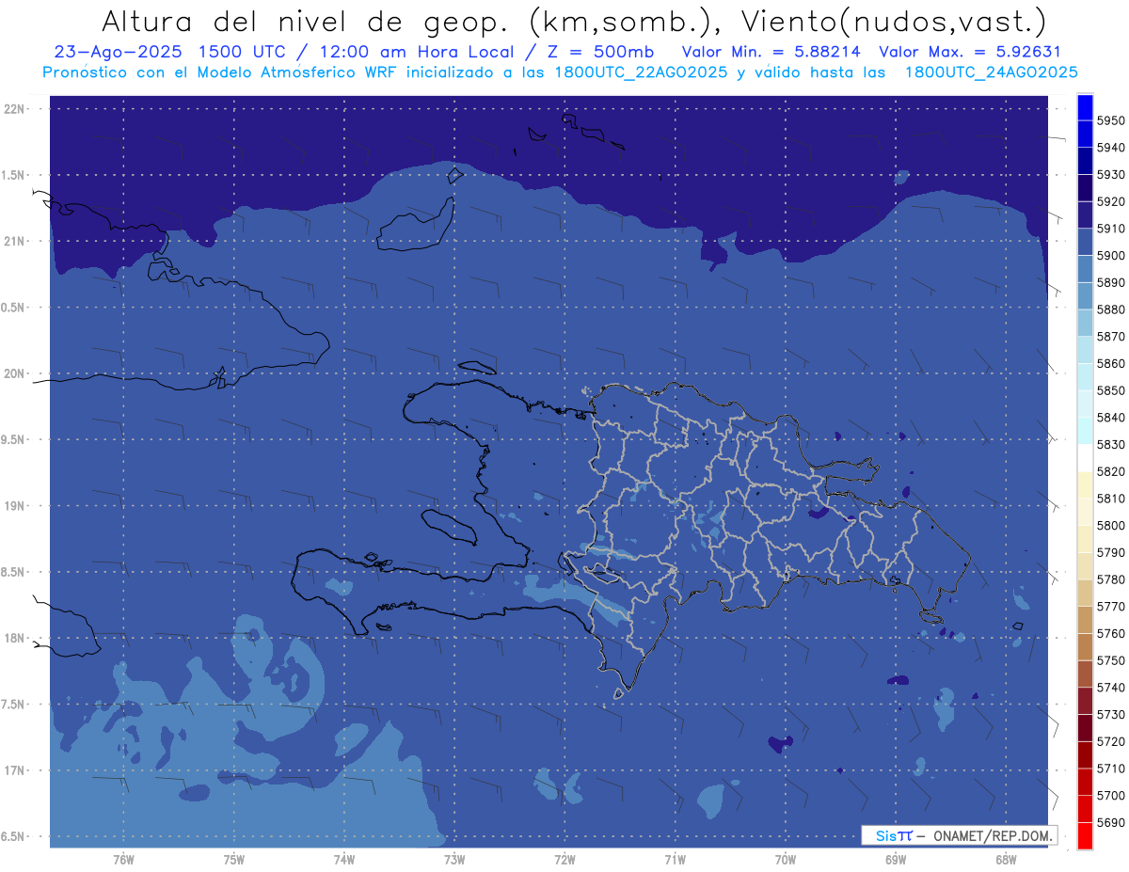Click the 71W longitude label
The image size is (1129, 872).
tap(675, 860)
